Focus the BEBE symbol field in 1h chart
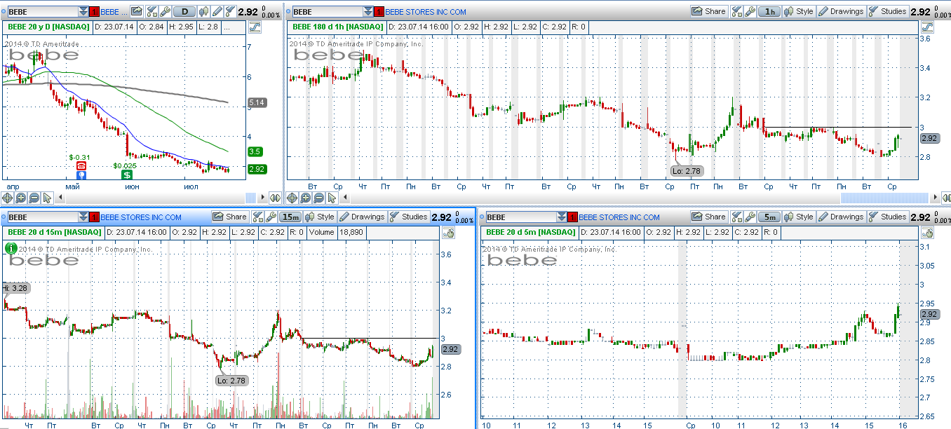 click(x=328, y=11)
